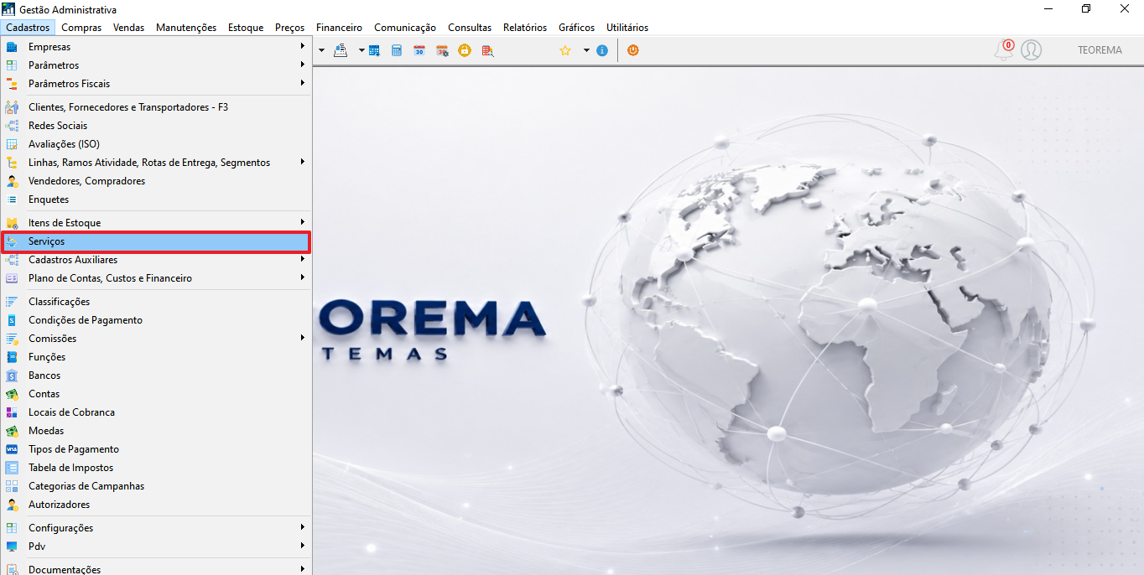The image size is (1144, 575).
Task: Select the Redes Sociais menu entry
Action: [156, 126]
